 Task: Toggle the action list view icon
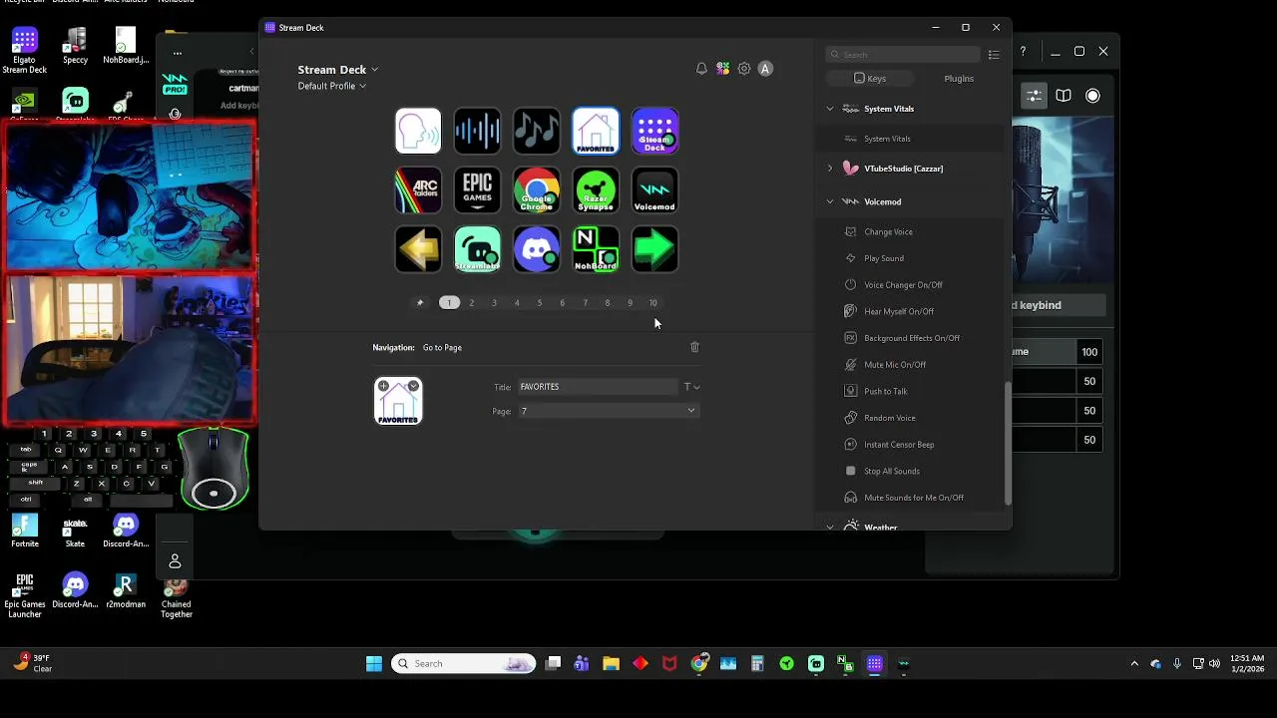[x=994, y=55]
